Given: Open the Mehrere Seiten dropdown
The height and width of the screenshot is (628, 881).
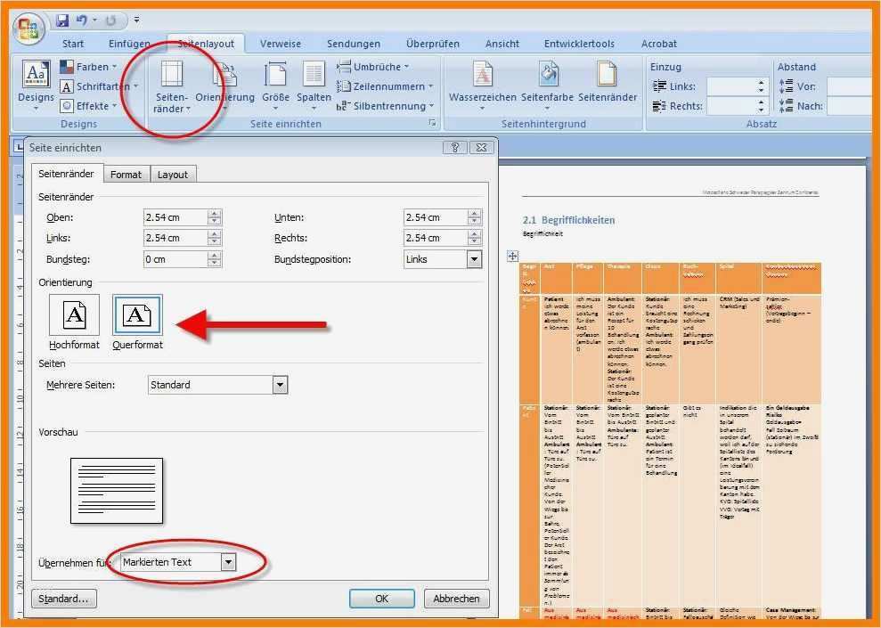Looking at the screenshot, I should coord(218,386).
